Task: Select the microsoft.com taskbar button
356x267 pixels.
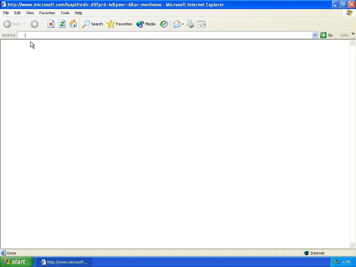Action: 65,262
